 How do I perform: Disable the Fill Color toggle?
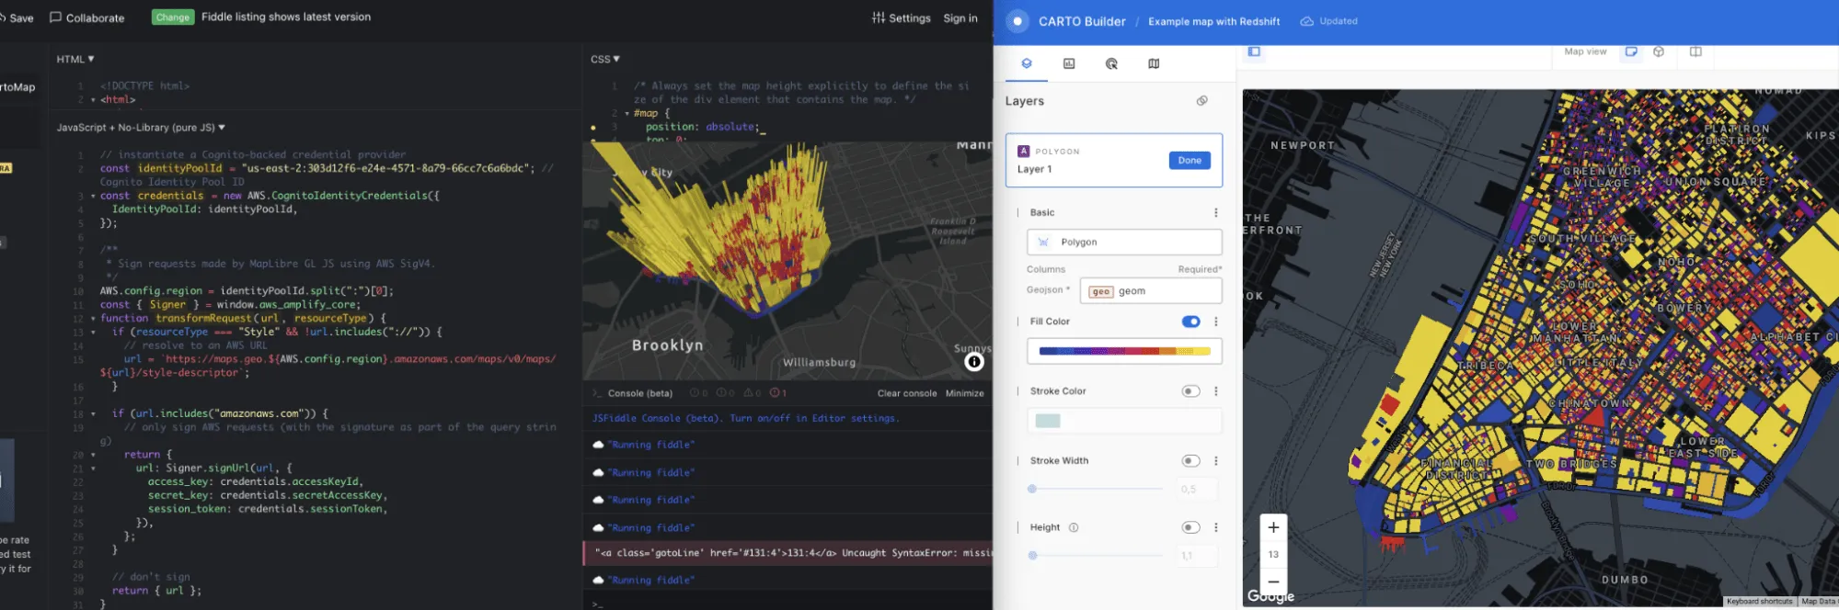point(1190,322)
